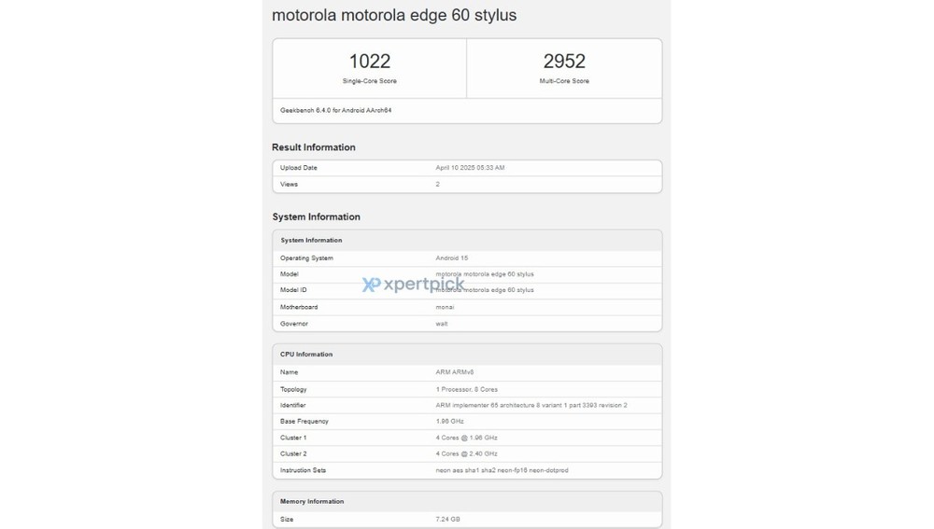The image size is (934, 529).
Task: Click the 'Model ID' row label
Action: tap(293, 290)
